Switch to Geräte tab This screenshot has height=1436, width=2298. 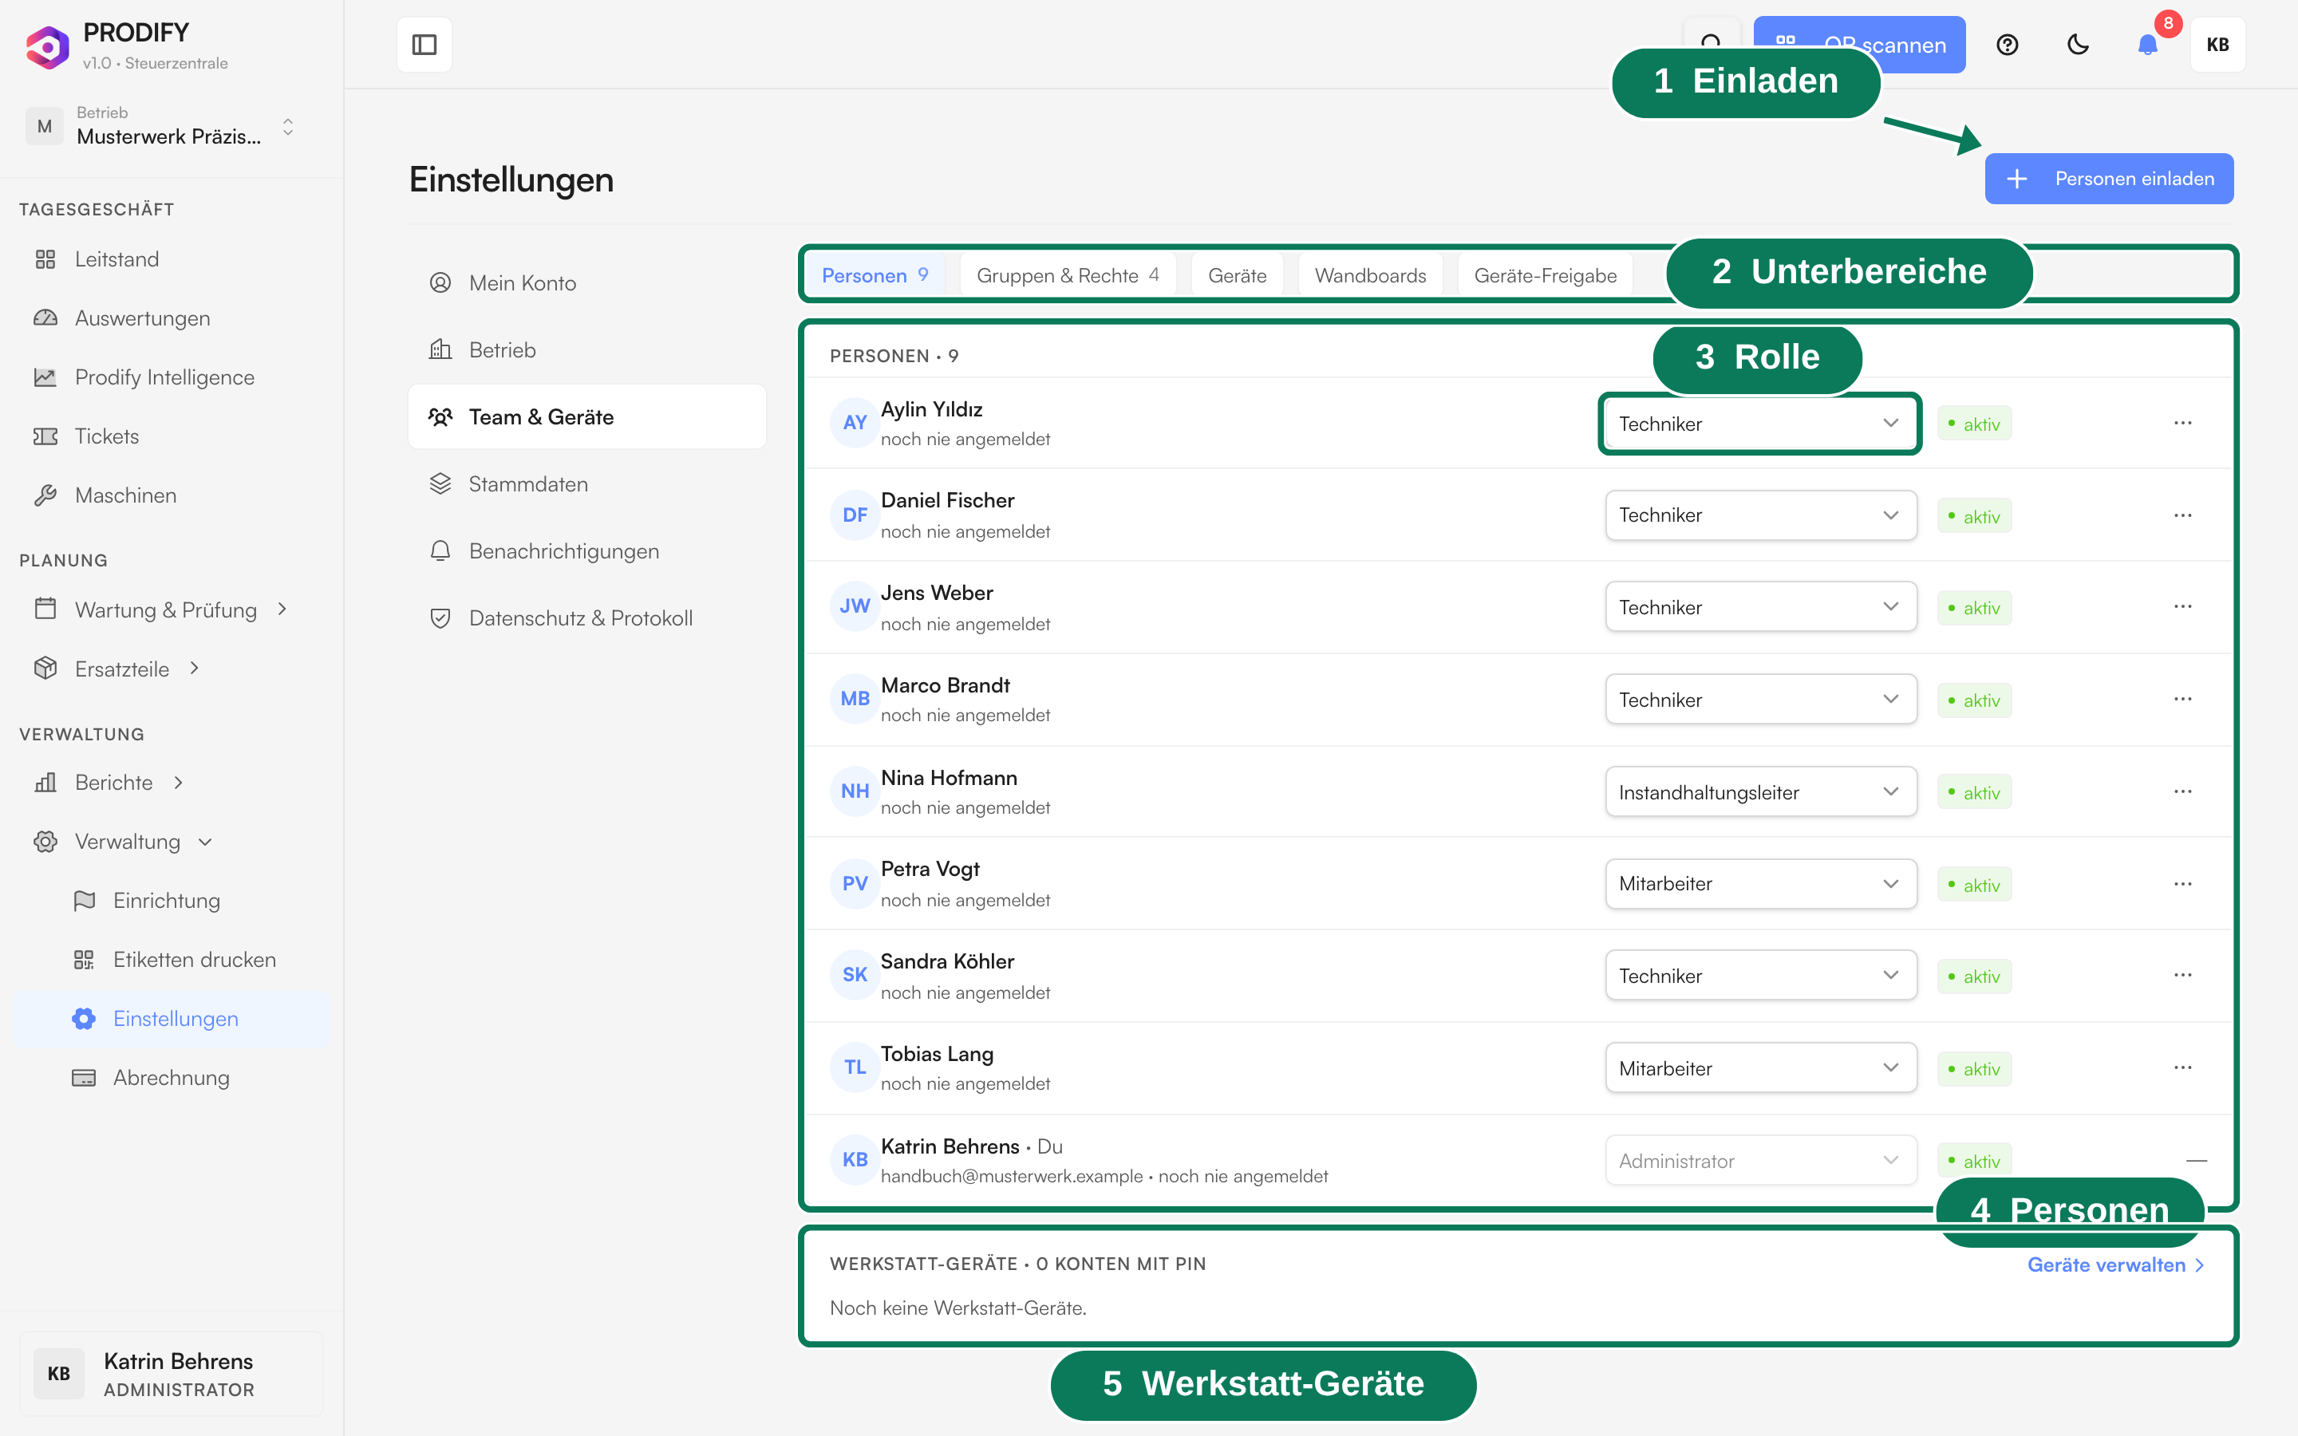click(1236, 275)
